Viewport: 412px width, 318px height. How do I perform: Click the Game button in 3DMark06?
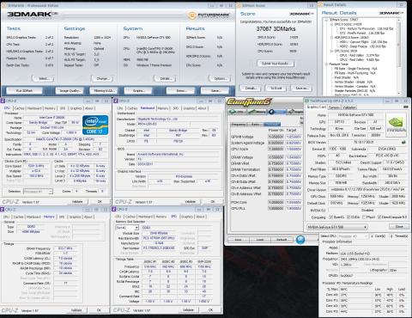(215, 90)
